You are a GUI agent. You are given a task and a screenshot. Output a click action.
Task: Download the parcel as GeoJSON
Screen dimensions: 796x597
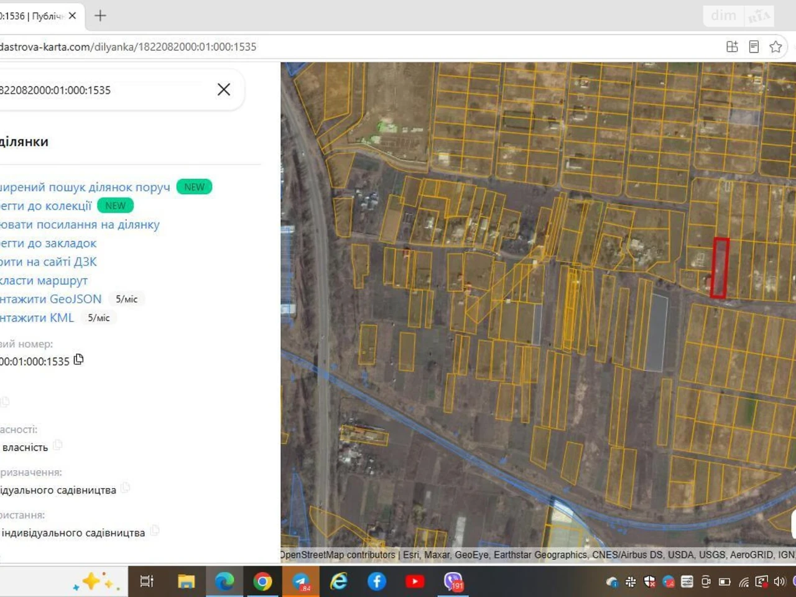[50, 299]
